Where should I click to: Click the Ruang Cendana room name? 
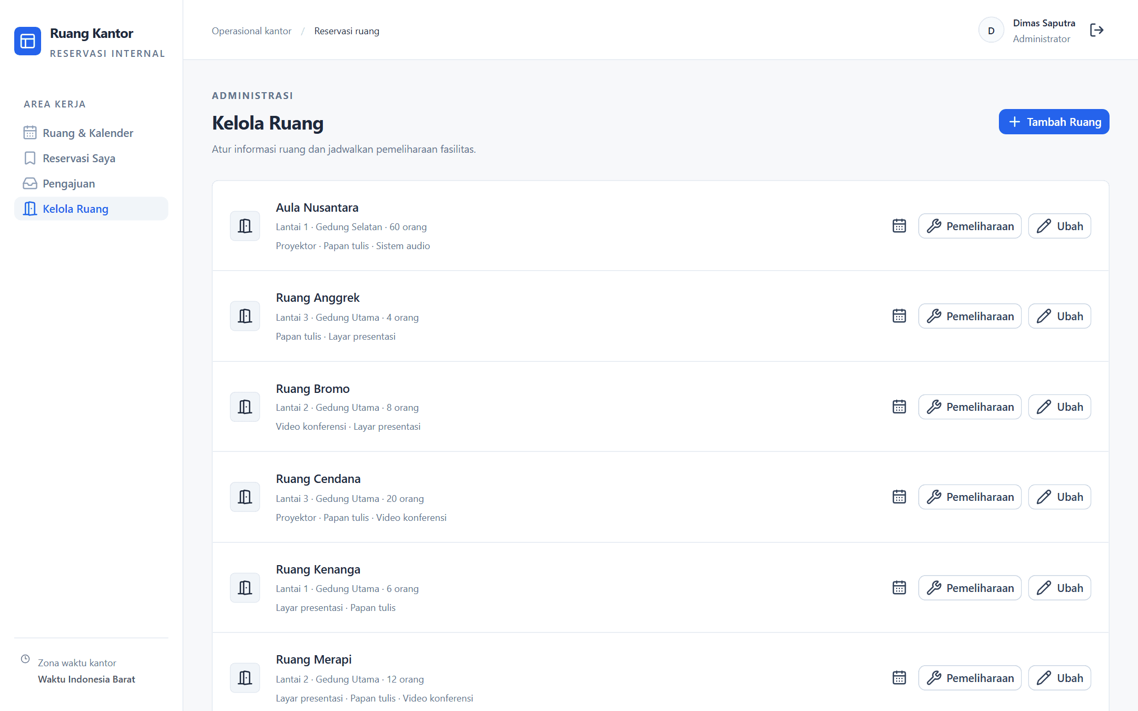click(x=318, y=479)
